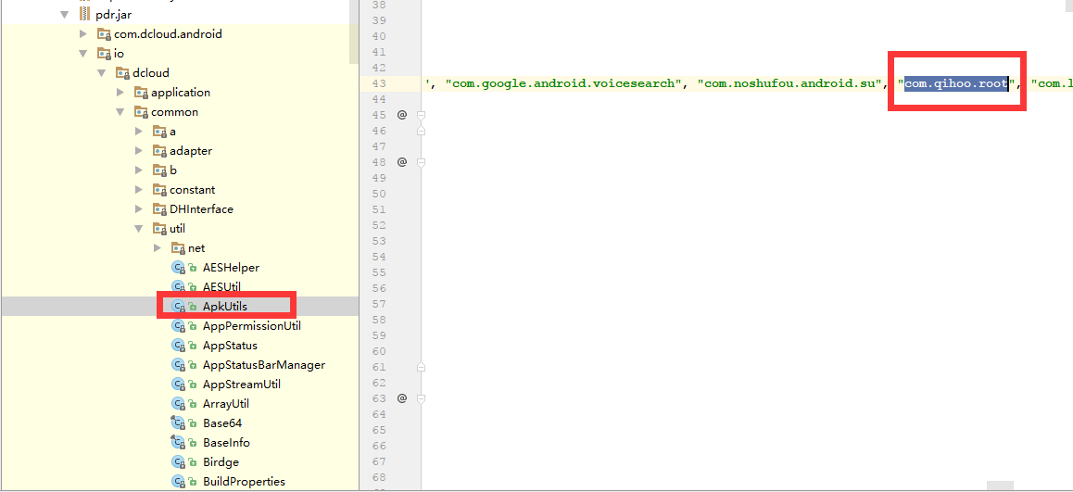
Task: Click the constant package folder icon
Action: click(x=159, y=190)
